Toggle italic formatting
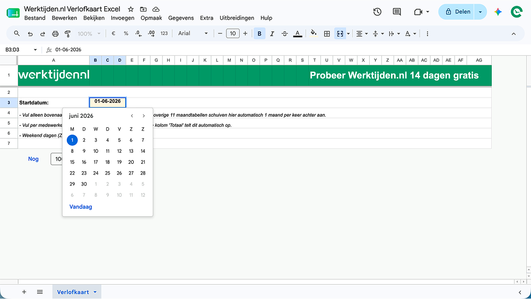This screenshot has width=531, height=299. coord(272,33)
